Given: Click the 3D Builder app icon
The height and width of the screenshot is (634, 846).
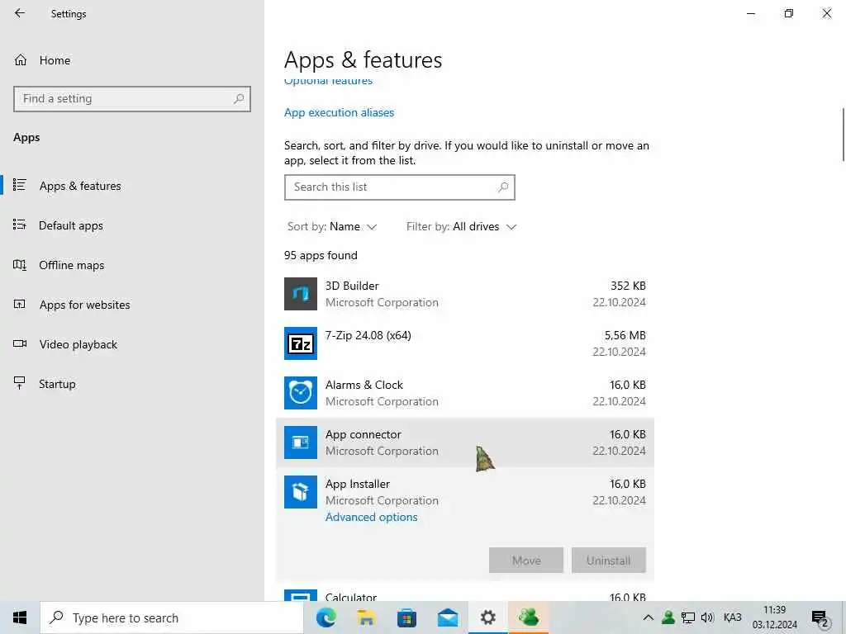Looking at the screenshot, I should click(x=301, y=294).
